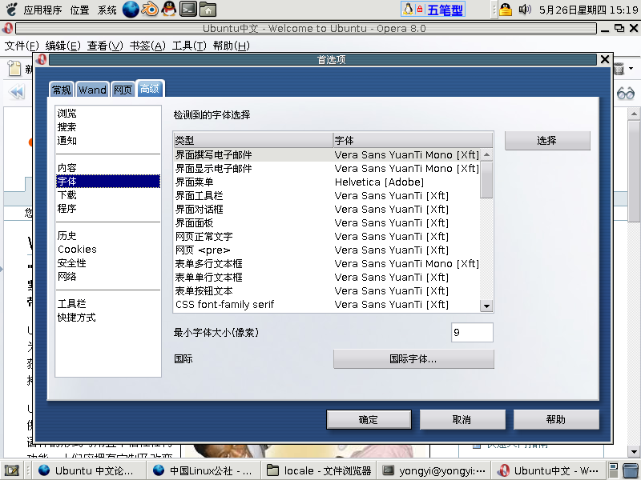
Task: Select the 网页 <pre> row
Action: click(x=327, y=250)
